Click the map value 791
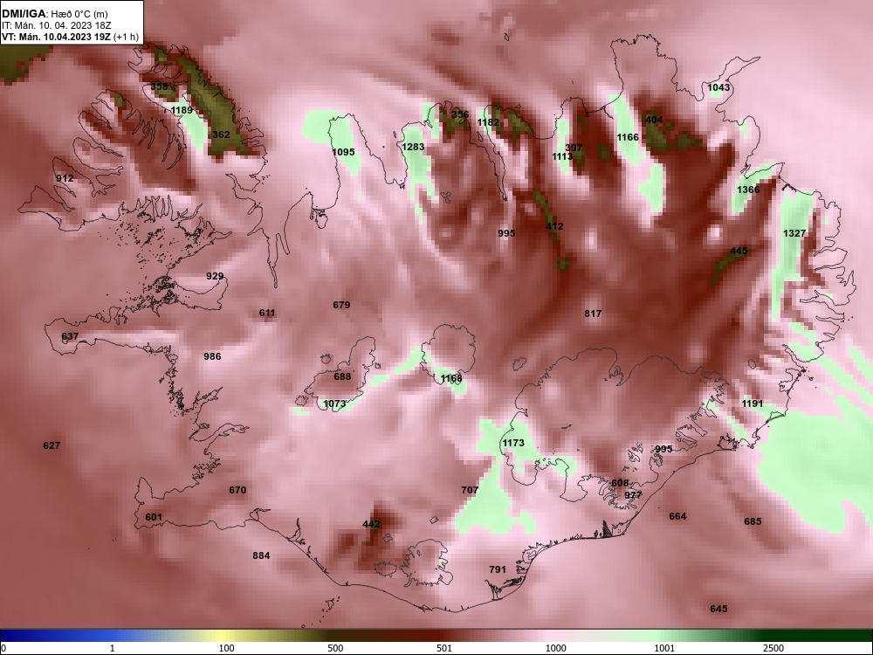Image resolution: width=873 pixels, height=655 pixels. tap(498, 569)
